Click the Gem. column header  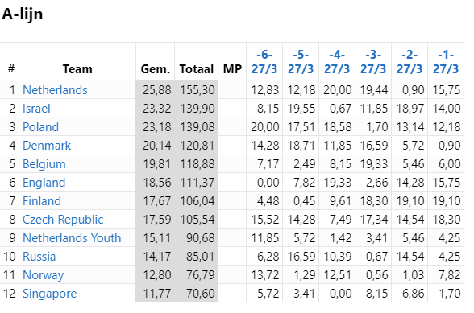(156, 69)
